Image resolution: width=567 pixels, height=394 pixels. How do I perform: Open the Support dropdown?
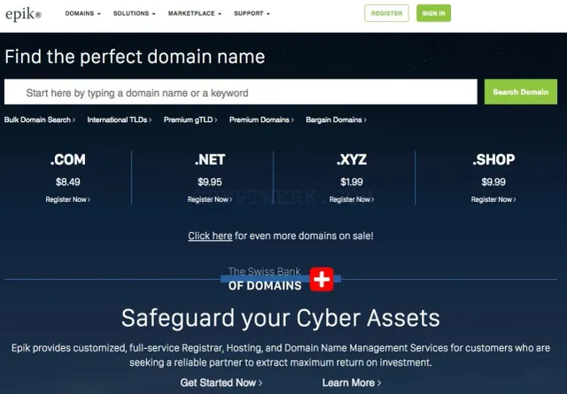click(252, 13)
